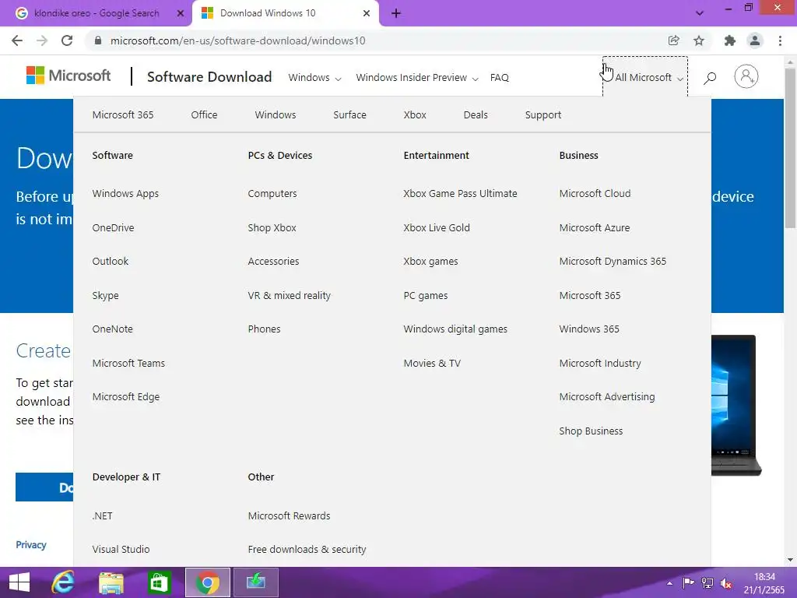The width and height of the screenshot is (797, 598).
Task: Switch to the klondike oreo Google Search tab
Action: coord(97,13)
